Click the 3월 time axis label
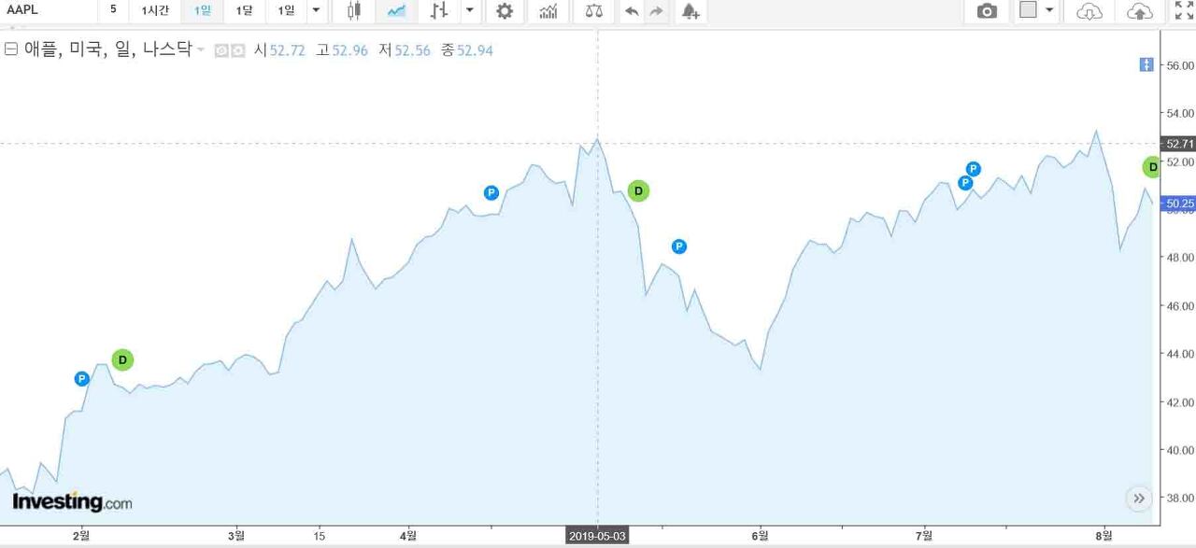Screen dimensions: 1196x548 (x=236, y=536)
